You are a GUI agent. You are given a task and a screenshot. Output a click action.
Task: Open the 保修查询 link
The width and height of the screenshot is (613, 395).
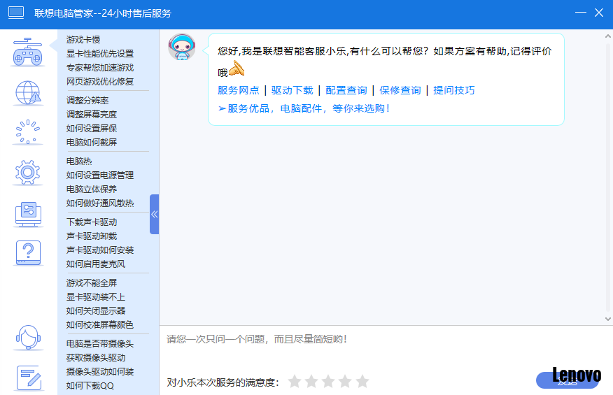(x=400, y=90)
